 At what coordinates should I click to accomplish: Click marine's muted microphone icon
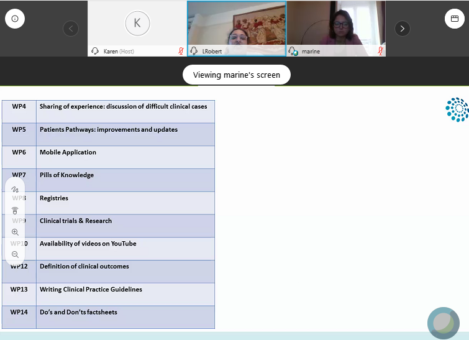coord(380,51)
